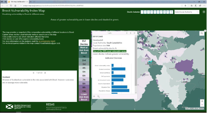Go to next page of 33
207x113 pixels.
pos(45,73)
